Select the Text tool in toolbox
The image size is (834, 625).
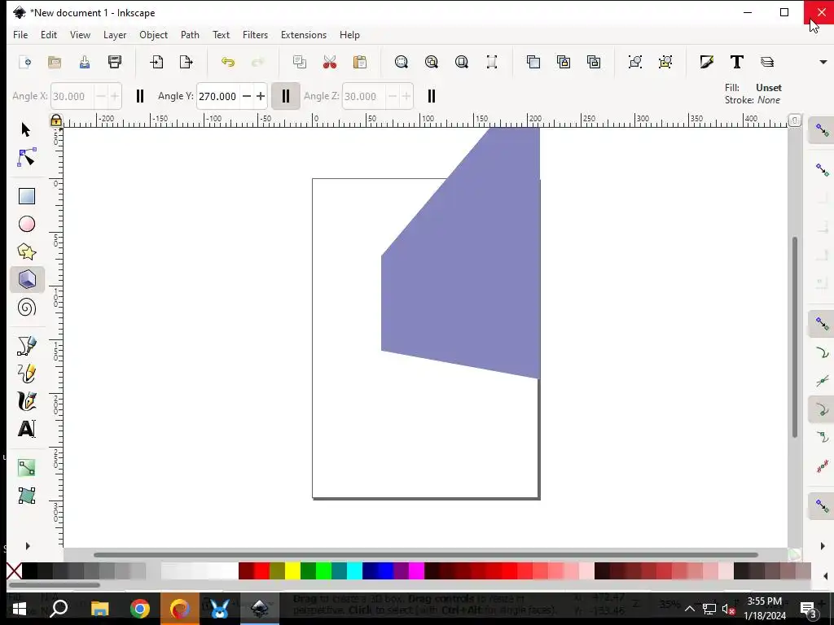[27, 429]
